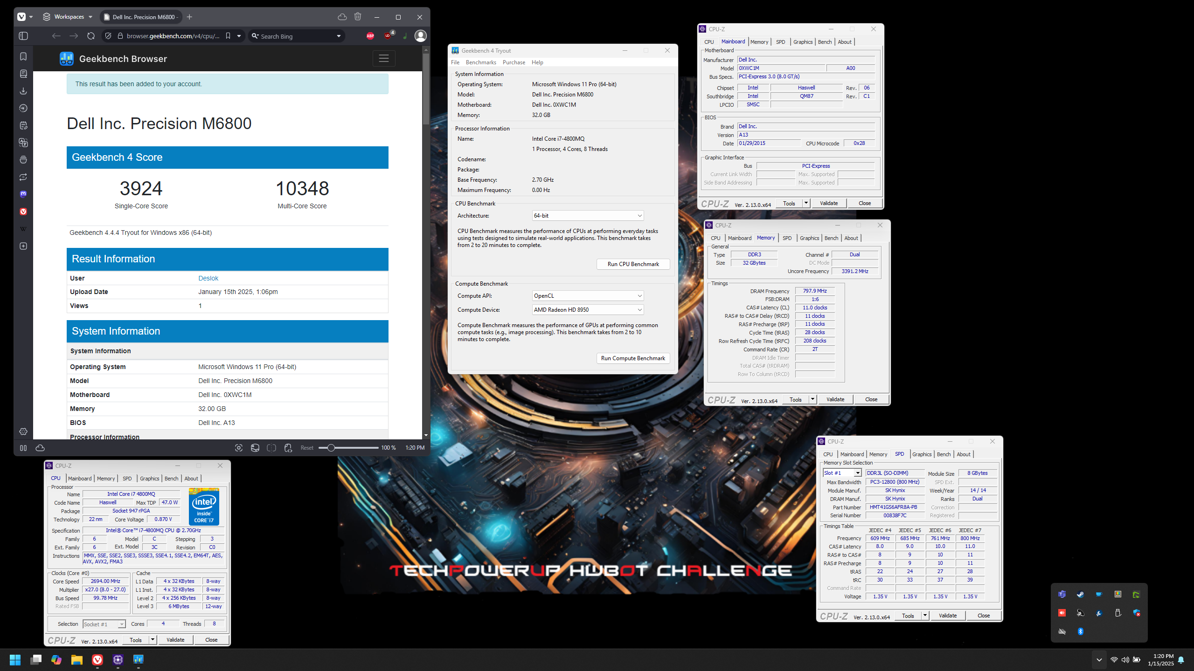Click Tools button in Memory CPU-Z window
The image size is (1194, 671).
(795, 399)
